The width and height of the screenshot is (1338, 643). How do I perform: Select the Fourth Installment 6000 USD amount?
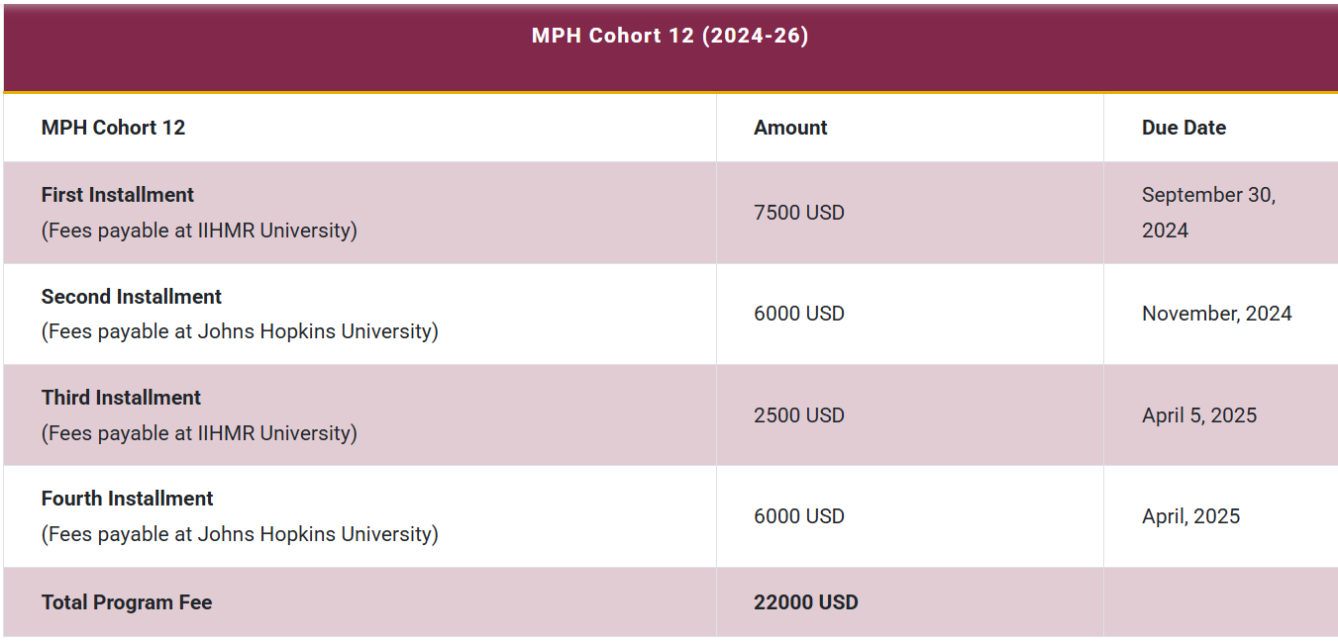click(x=798, y=516)
